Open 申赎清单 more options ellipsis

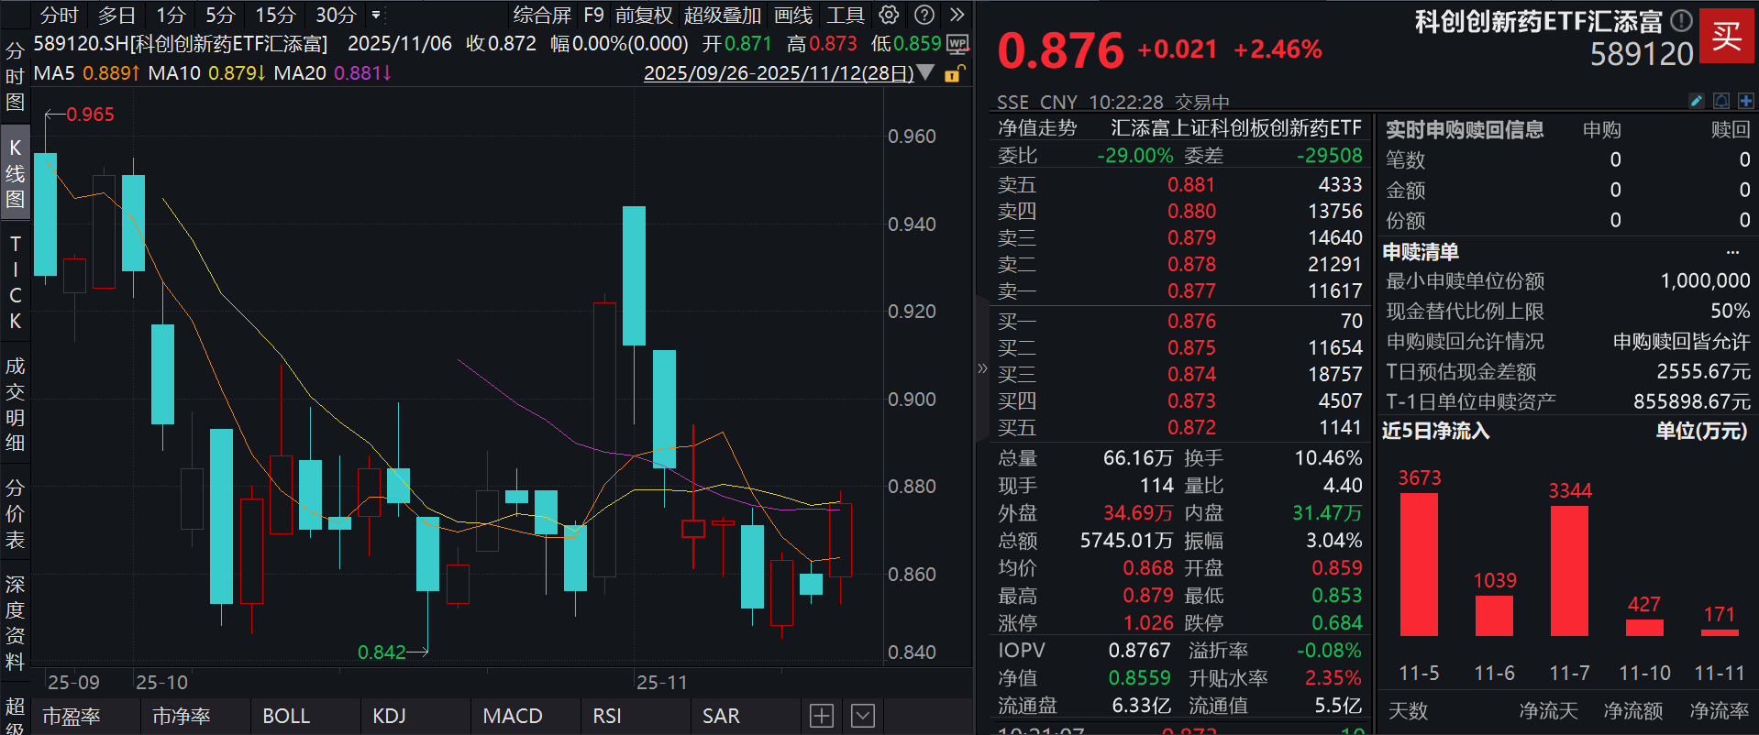[1732, 252]
